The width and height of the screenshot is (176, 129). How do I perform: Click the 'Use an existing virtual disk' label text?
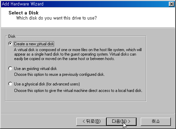point(35,69)
